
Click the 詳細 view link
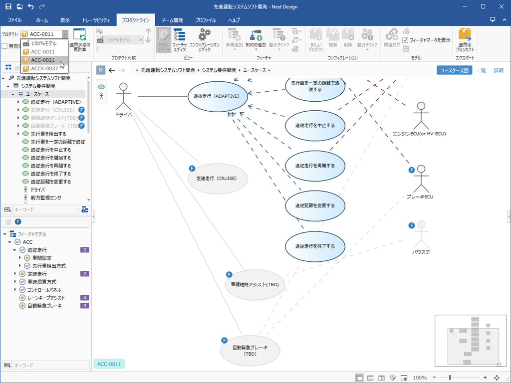point(499,70)
